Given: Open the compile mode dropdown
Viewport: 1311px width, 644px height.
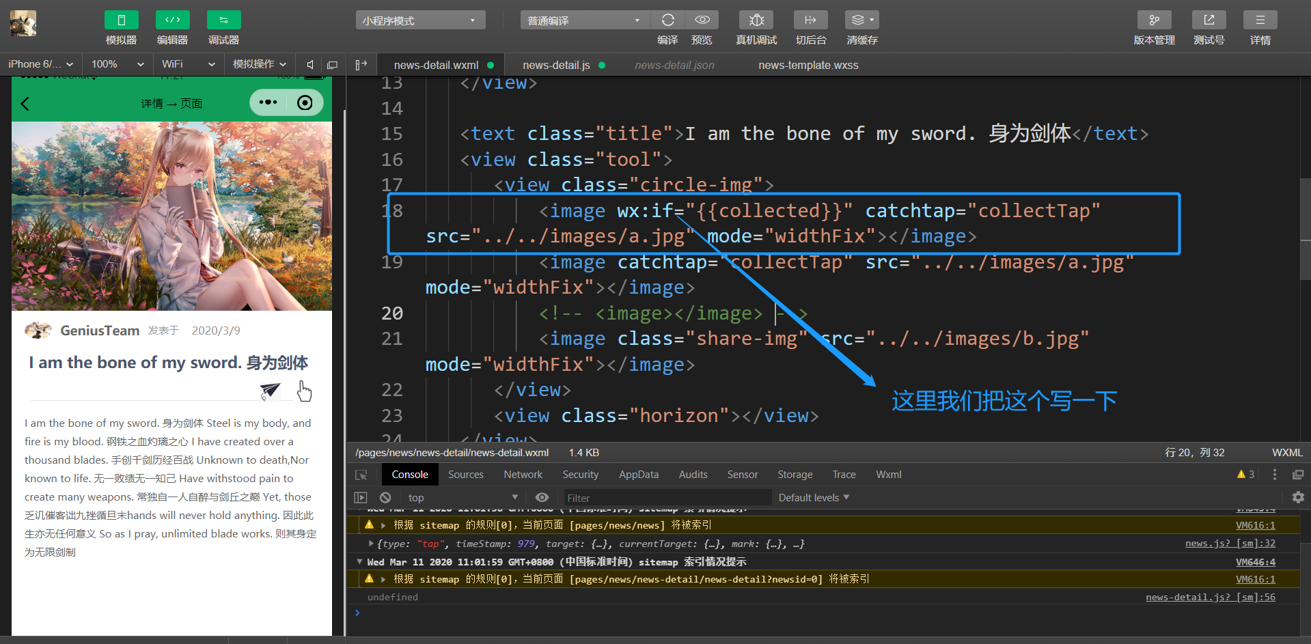Looking at the screenshot, I should 585,20.
